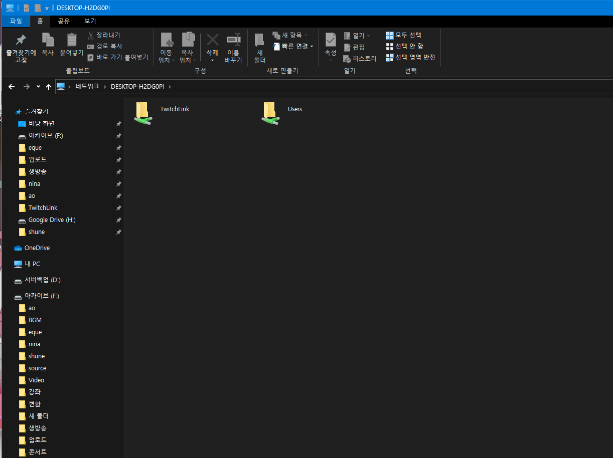Viewport: 613px width, 458px height.
Task: Open Properties (속성) checkmark icon
Action: pos(331,40)
